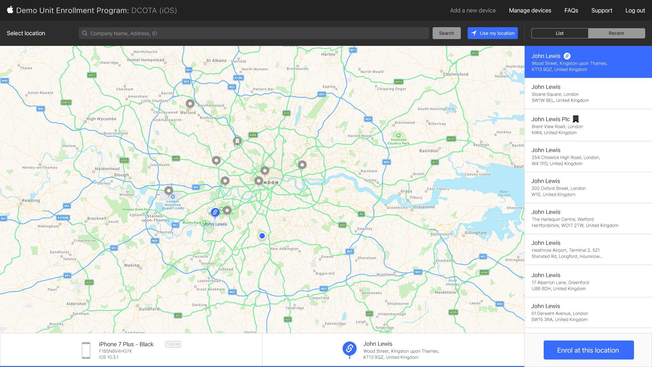This screenshot has width=652, height=367.
Task: Select John Lewis 51 Derwent Avenue entry
Action: tap(588, 313)
